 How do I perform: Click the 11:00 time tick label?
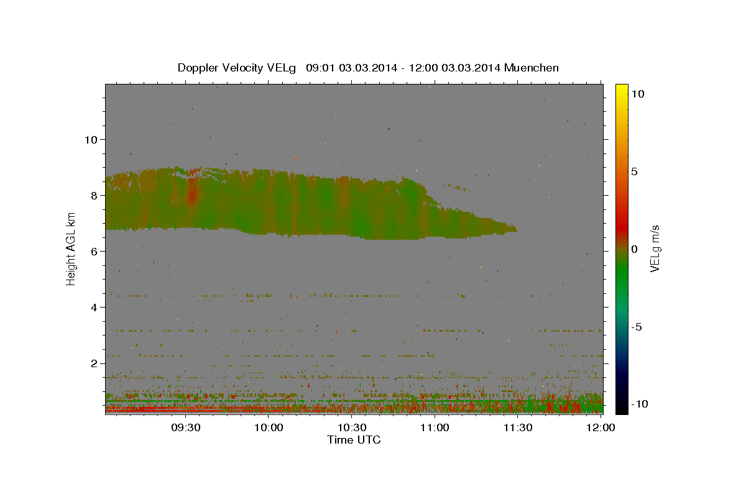pyautogui.click(x=435, y=427)
